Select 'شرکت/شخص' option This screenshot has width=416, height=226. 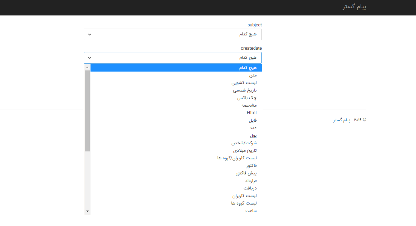pos(176,143)
